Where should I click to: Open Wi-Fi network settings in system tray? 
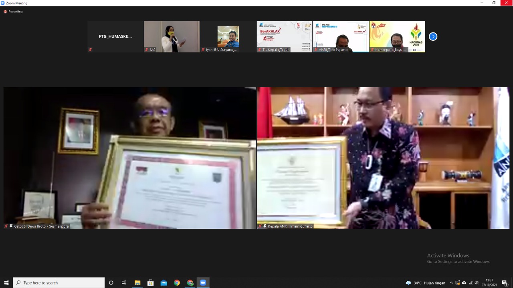tap(471, 283)
